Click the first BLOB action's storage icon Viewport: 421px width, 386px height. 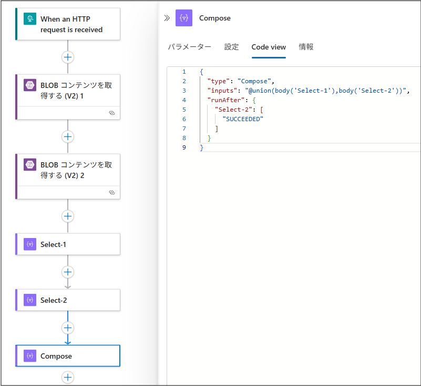(30, 85)
